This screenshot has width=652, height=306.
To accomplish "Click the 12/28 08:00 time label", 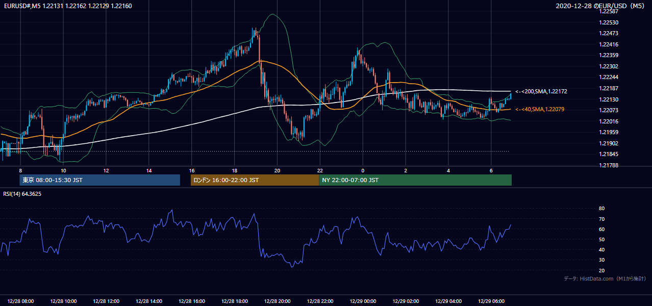I will 21,301.
